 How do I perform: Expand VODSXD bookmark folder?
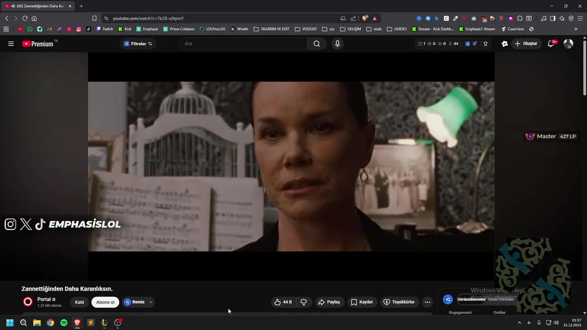pyautogui.click(x=305, y=29)
